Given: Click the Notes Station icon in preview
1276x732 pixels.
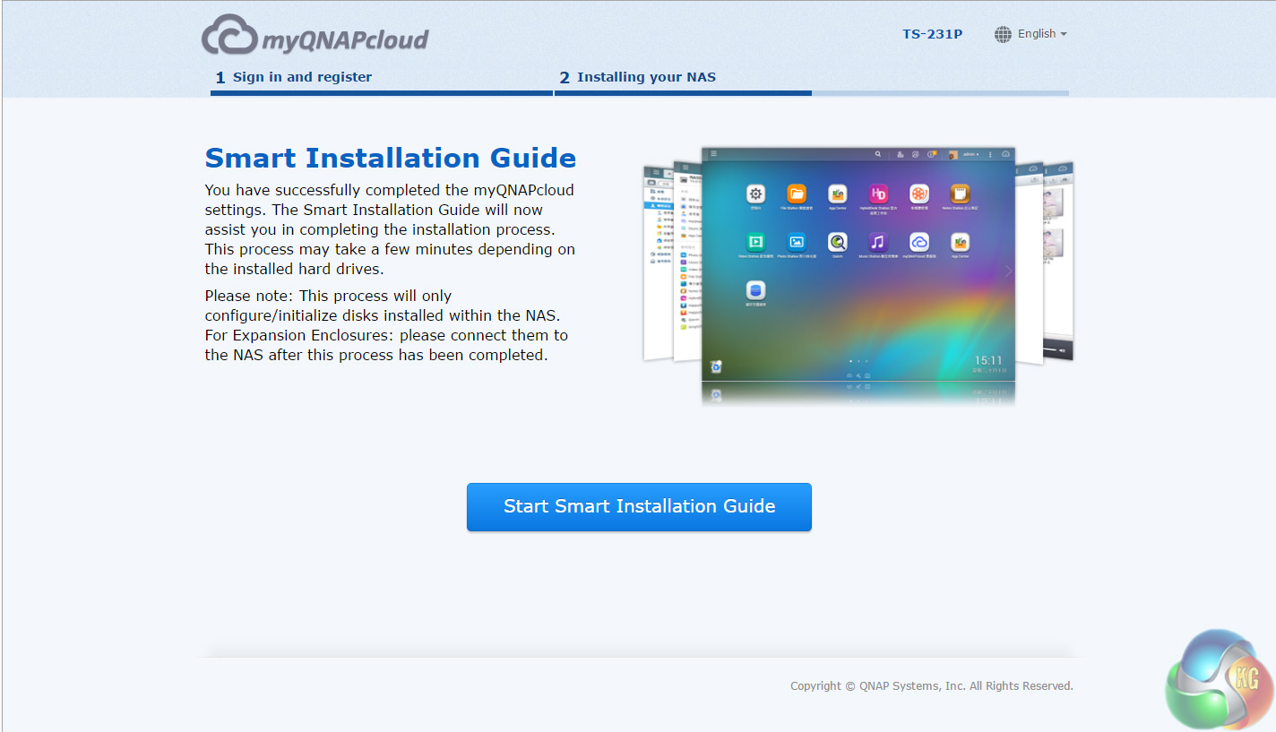Looking at the screenshot, I should [x=960, y=194].
